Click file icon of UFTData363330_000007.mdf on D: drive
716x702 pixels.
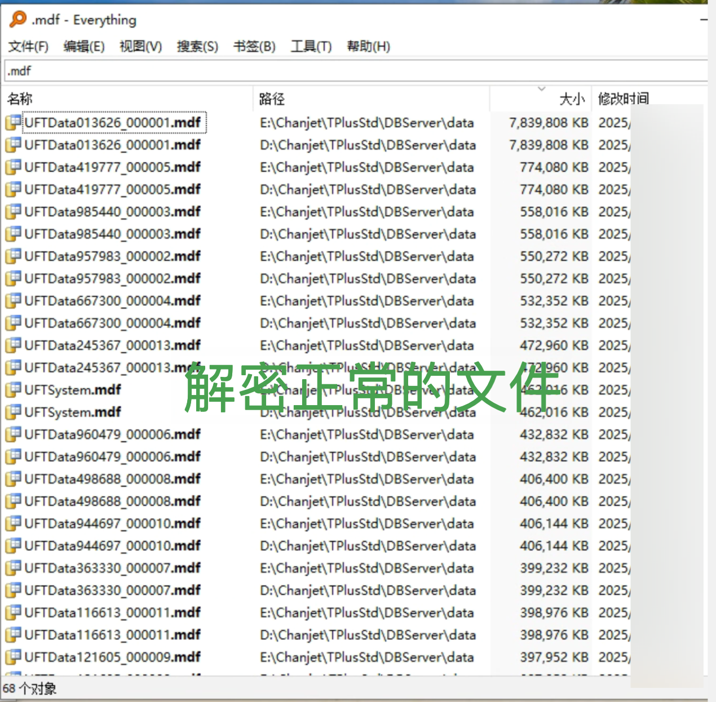(x=13, y=590)
